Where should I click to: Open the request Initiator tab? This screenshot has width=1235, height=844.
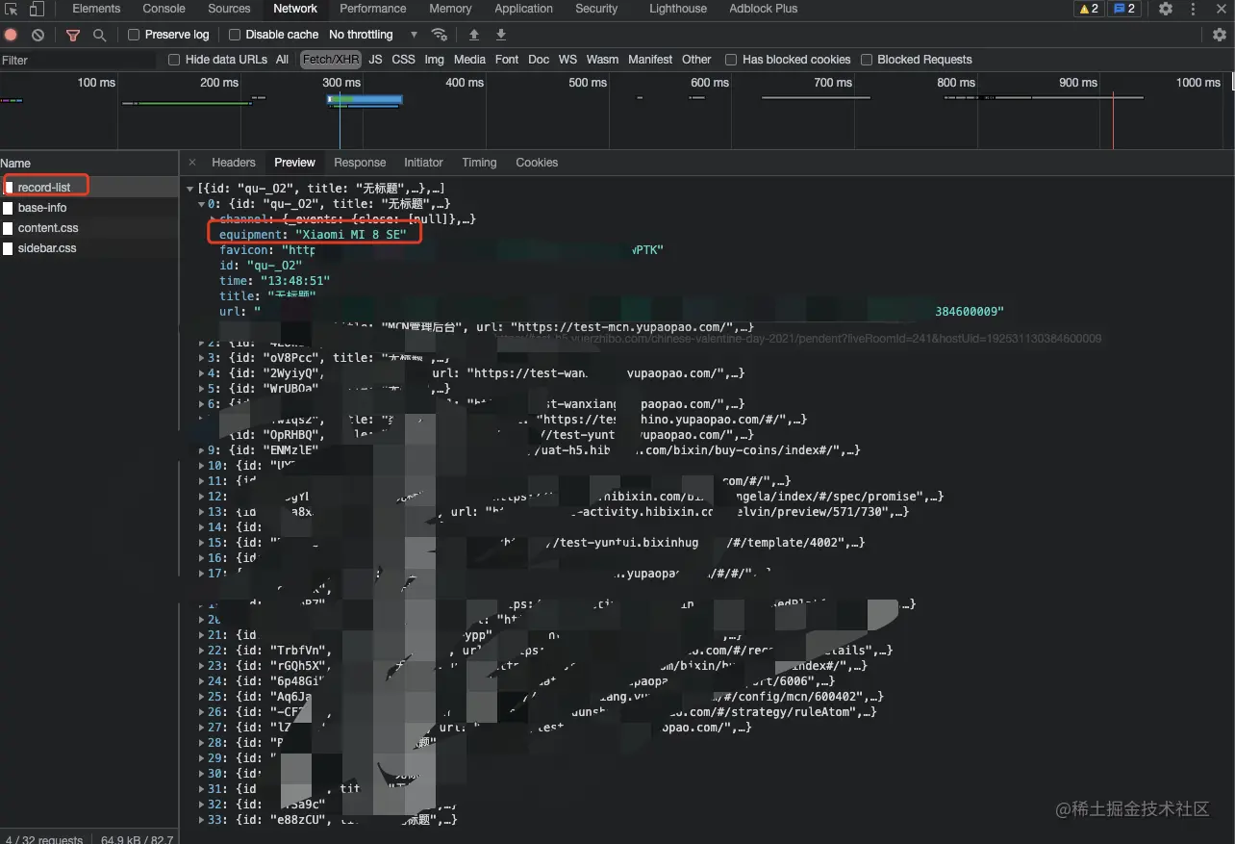coord(423,163)
